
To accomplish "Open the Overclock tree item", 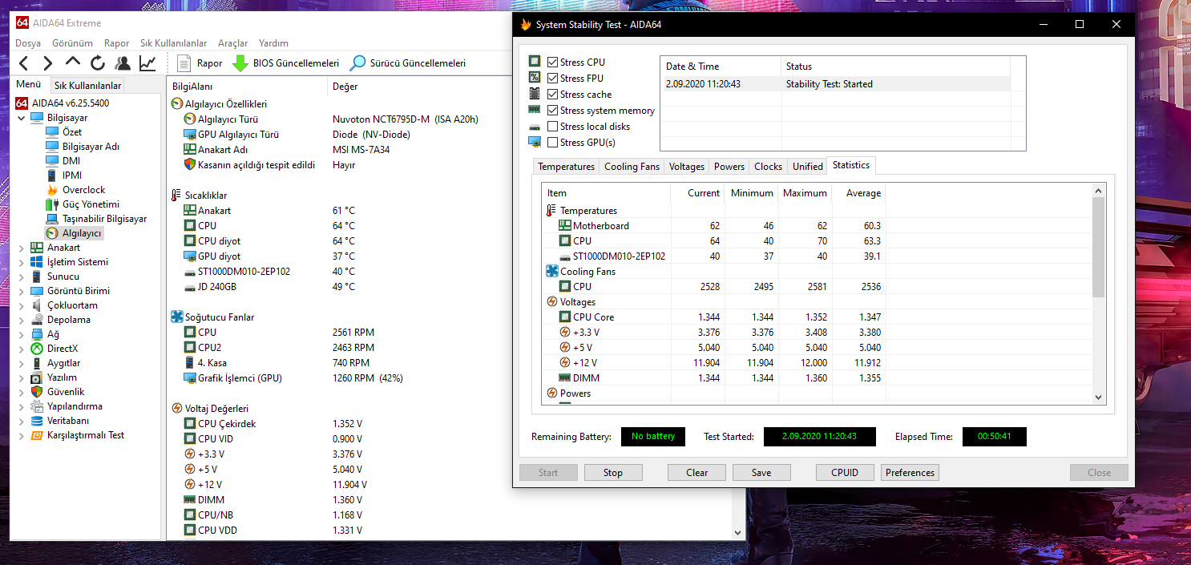I will point(75,190).
